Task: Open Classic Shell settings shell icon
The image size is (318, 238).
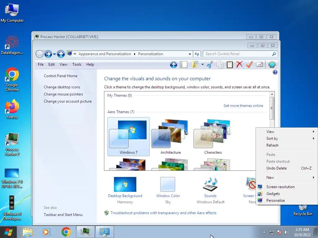Action: point(272,64)
